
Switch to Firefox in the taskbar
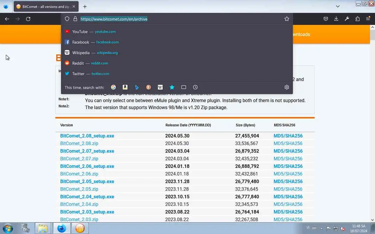[62, 228]
